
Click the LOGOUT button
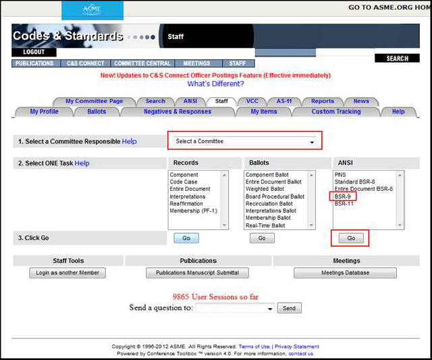coord(34,52)
